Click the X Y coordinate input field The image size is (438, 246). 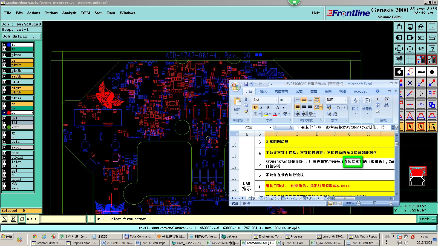(63, 219)
